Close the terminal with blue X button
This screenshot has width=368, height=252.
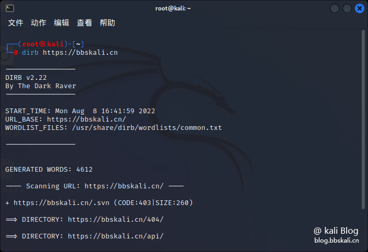click(x=359, y=8)
